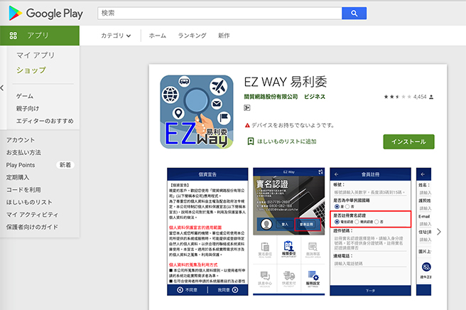
Task: Click the 新着 badge
Action: click(65, 165)
